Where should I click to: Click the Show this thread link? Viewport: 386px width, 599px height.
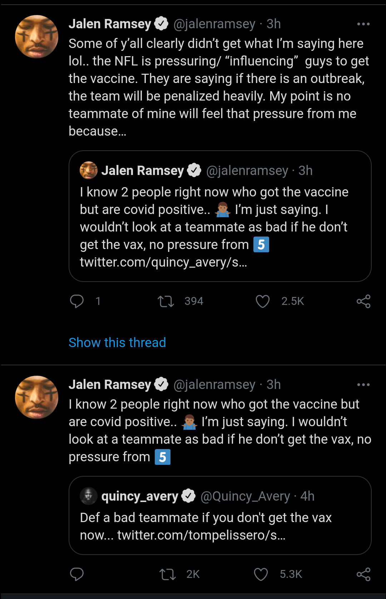(117, 342)
